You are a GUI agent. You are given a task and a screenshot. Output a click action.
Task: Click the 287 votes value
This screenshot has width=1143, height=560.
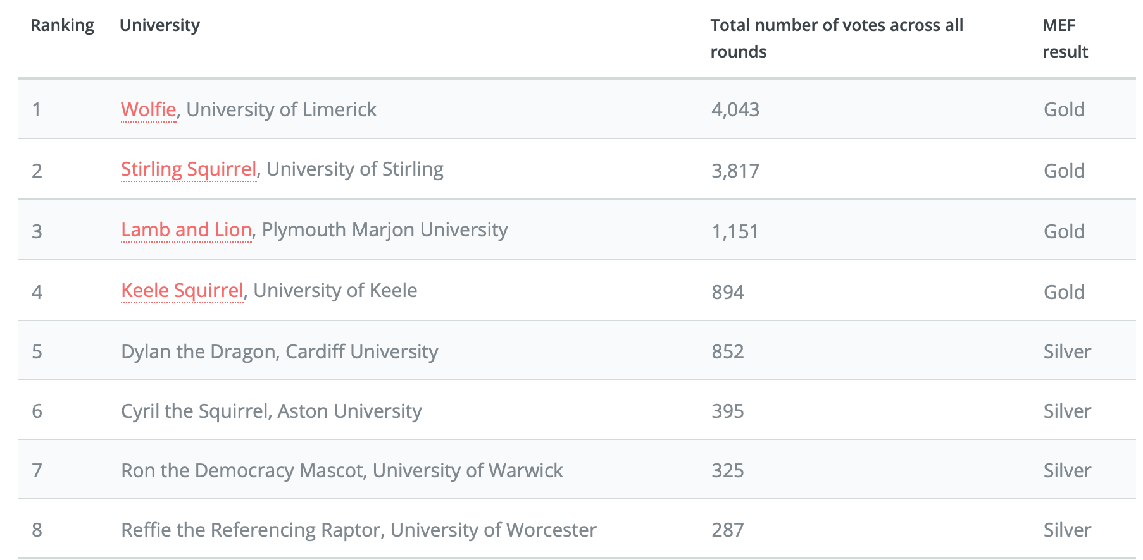[727, 530]
